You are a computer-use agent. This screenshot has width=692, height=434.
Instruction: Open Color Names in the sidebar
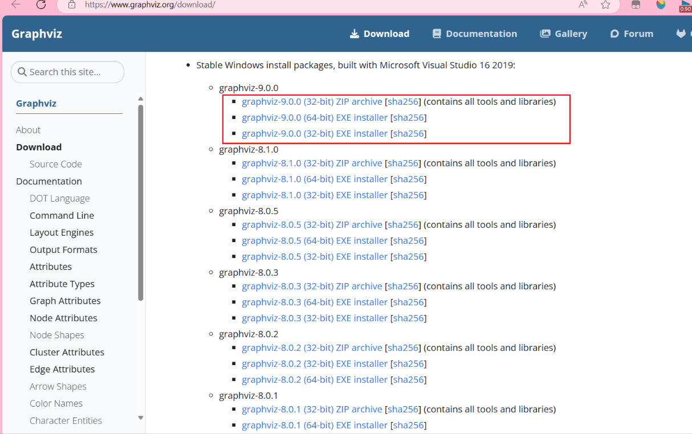[x=56, y=403]
